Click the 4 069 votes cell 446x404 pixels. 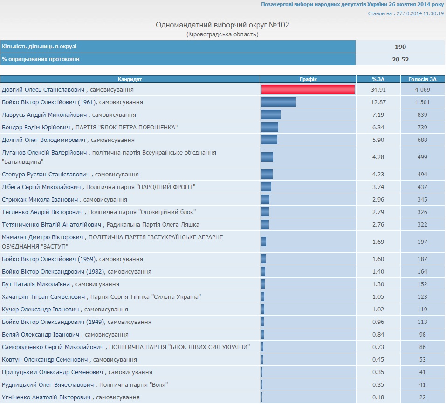tap(423, 89)
